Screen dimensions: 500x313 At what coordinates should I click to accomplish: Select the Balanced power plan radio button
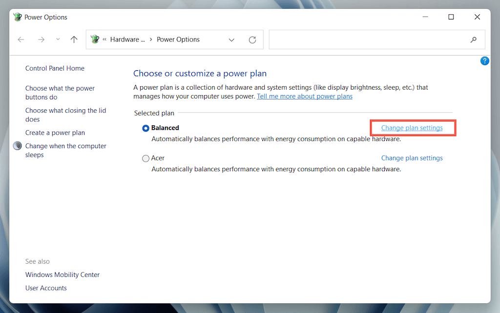[146, 128]
